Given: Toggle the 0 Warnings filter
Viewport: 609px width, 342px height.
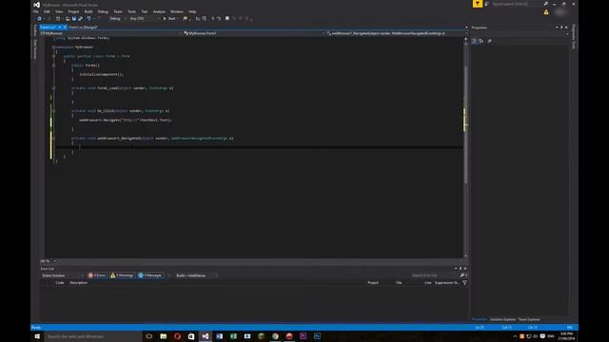Looking at the screenshot, I should pyautogui.click(x=122, y=275).
